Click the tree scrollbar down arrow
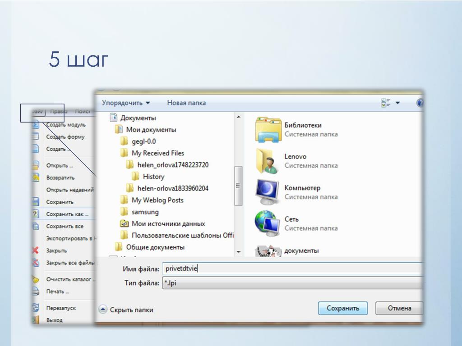The height and width of the screenshot is (346, 462). (x=239, y=252)
